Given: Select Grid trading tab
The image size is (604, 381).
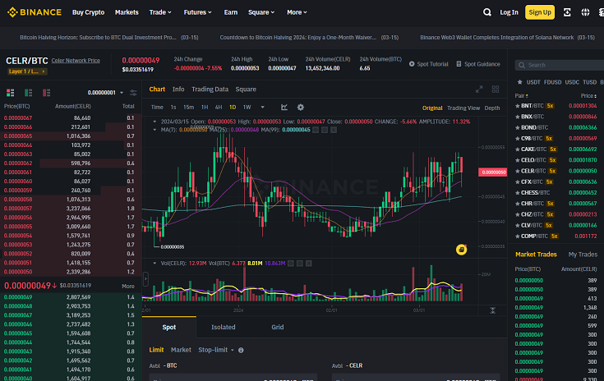Looking at the screenshot, I should (278, 327).
